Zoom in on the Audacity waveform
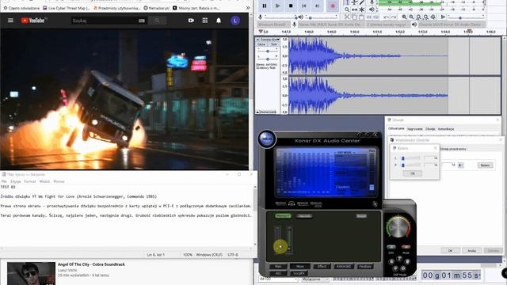This screenshot has height=285, width=507. 404,17
